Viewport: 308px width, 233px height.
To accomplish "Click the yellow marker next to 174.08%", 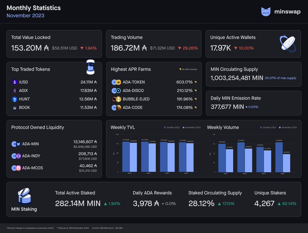I will click(x=195, y=108).
